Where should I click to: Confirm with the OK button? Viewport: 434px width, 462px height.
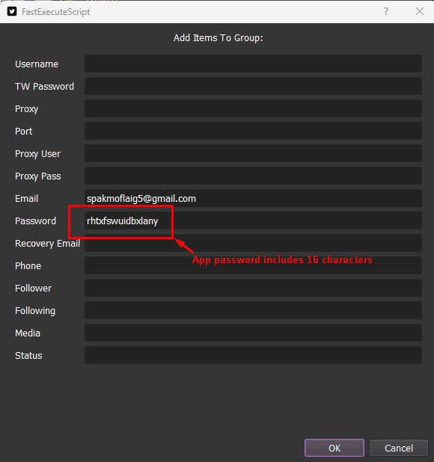334,448
